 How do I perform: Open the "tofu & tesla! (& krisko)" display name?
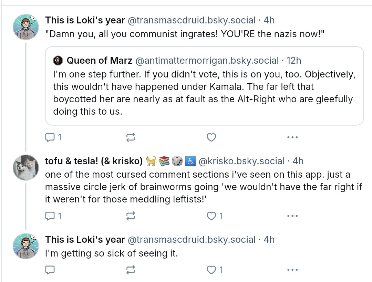[x=94, y=161]
